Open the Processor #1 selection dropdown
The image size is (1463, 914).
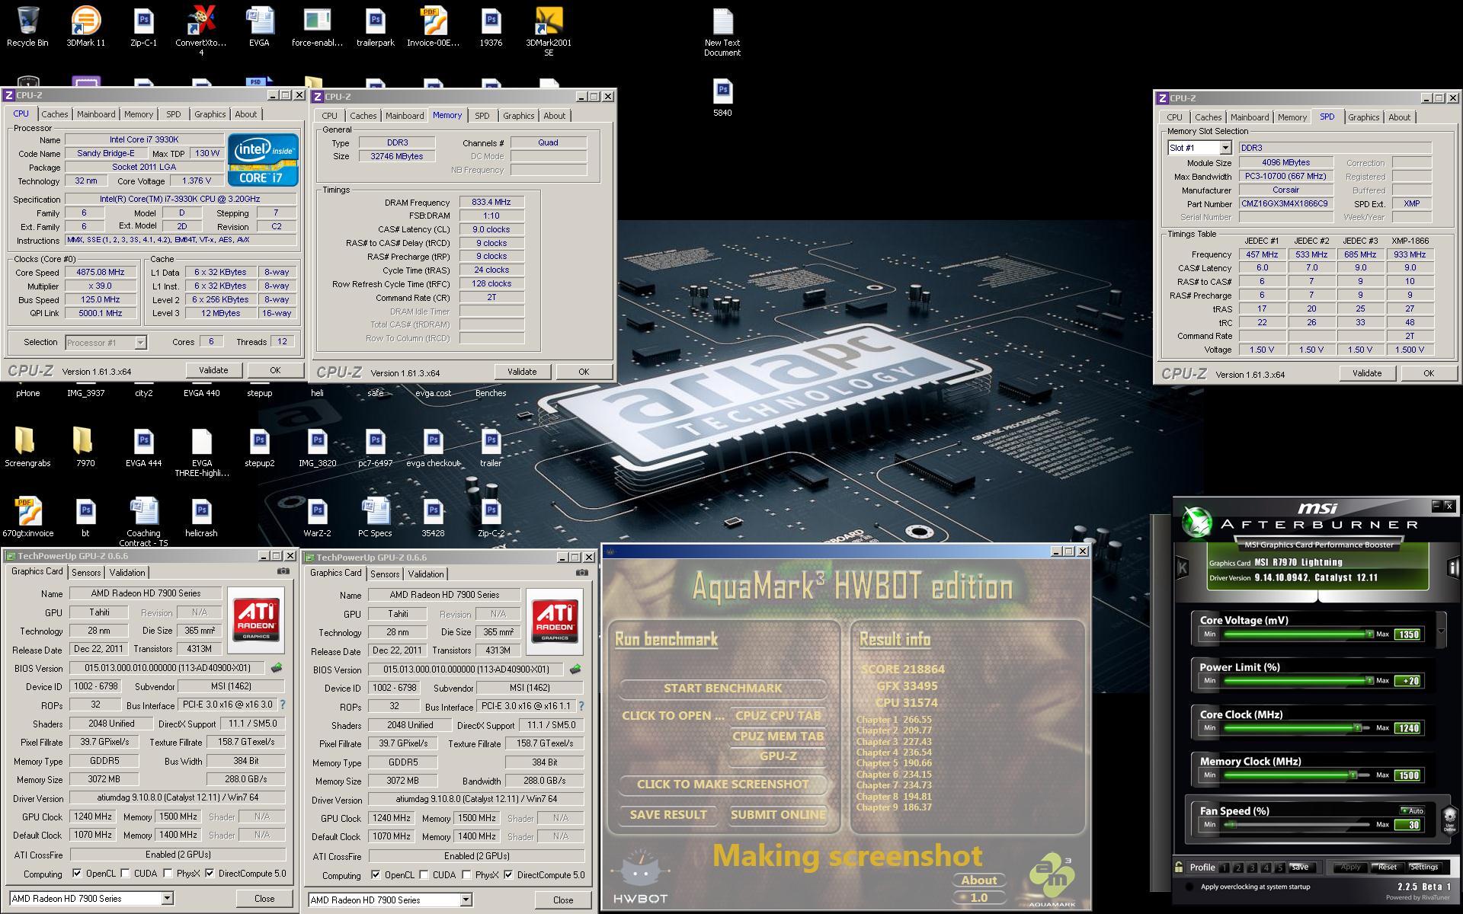140,343
